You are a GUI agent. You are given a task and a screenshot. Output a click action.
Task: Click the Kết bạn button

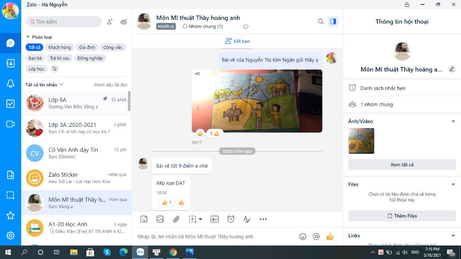(x=237, y=41)
